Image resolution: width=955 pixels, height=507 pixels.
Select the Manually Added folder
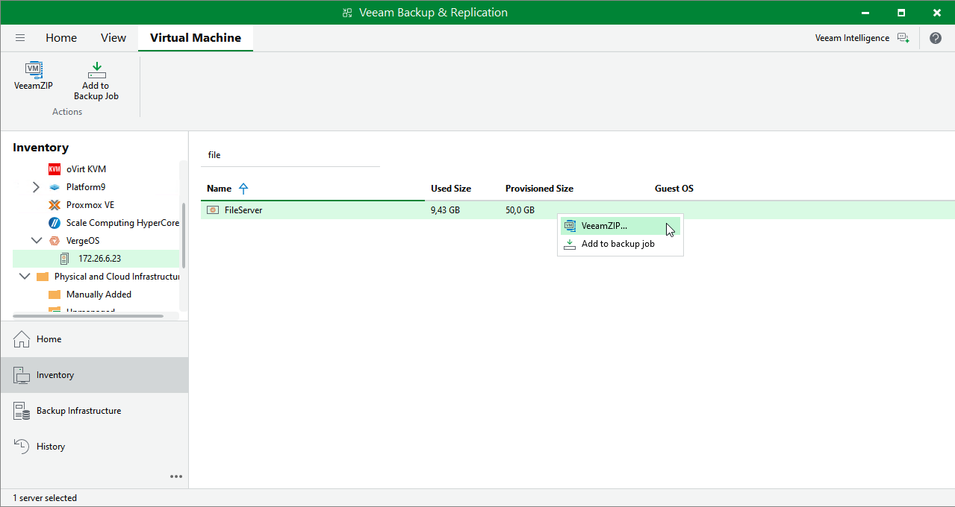[99, 295]
